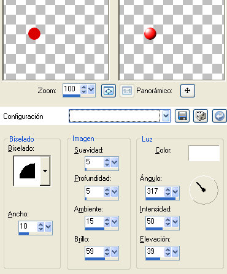This screenshot has height=274, width=227.
Task: Click the Luz Color white swatch
Action: click(204, 153)
